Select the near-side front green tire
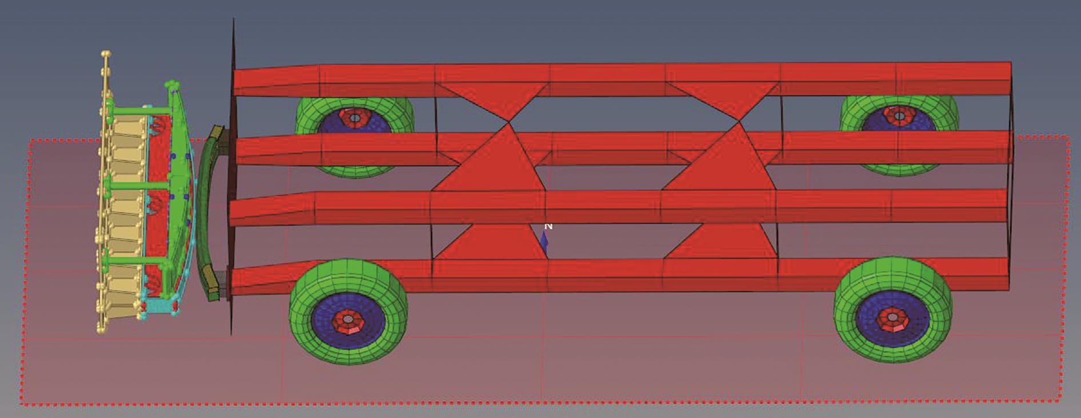Viewport: 1081px width, 418px height. 303,337
